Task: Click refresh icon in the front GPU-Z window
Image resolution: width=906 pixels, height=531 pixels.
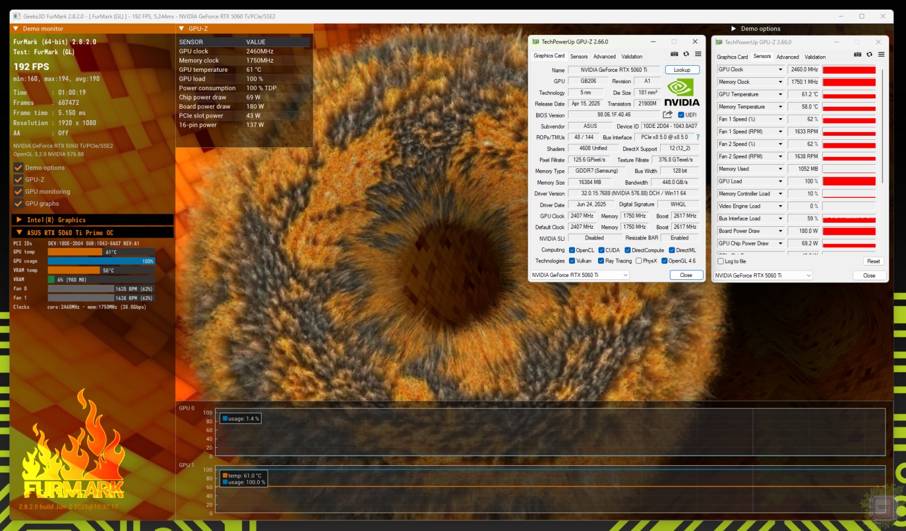Action: tap(686, 54)
